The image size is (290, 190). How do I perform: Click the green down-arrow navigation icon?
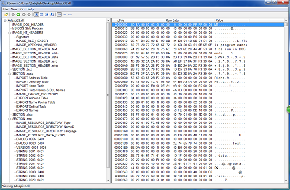[18, 14]
